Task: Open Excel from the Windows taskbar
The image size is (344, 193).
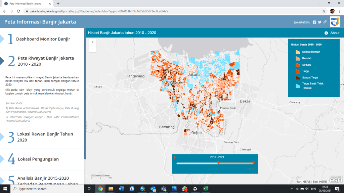Action: (x=206, y=189)
